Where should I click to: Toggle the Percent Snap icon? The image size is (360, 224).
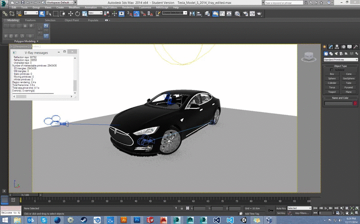tap(143, 13)
